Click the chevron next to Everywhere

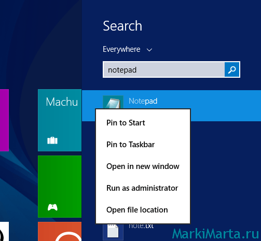pyautogui.click(x=149, y=50)
